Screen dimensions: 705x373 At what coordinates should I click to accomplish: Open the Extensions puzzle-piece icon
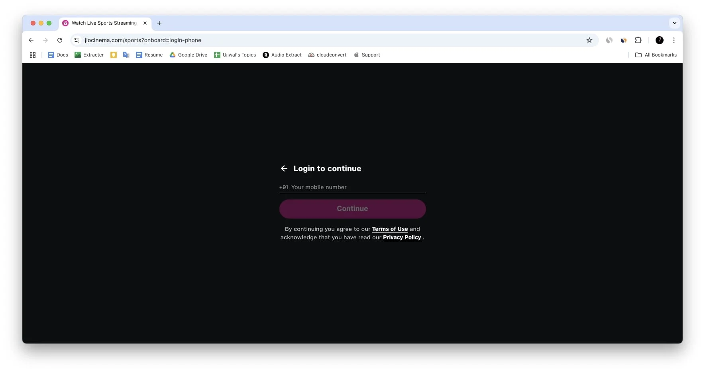click(x=638, y=40)
